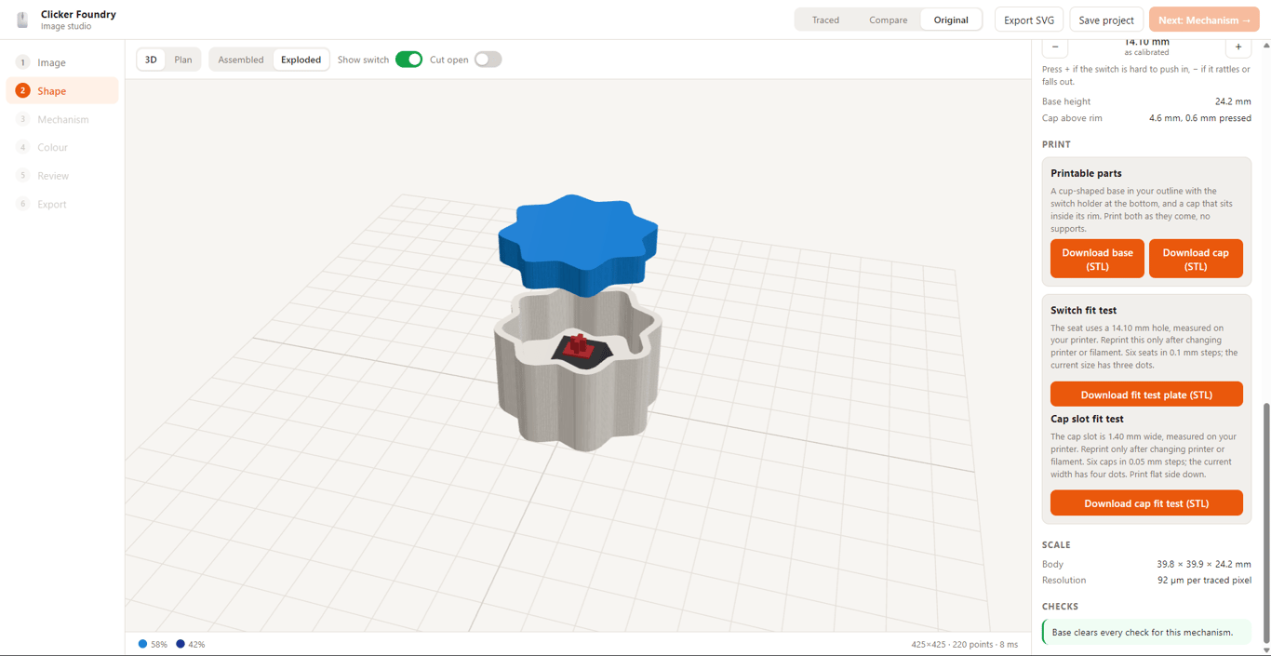Click the scrollbar up arrow

1266,45
